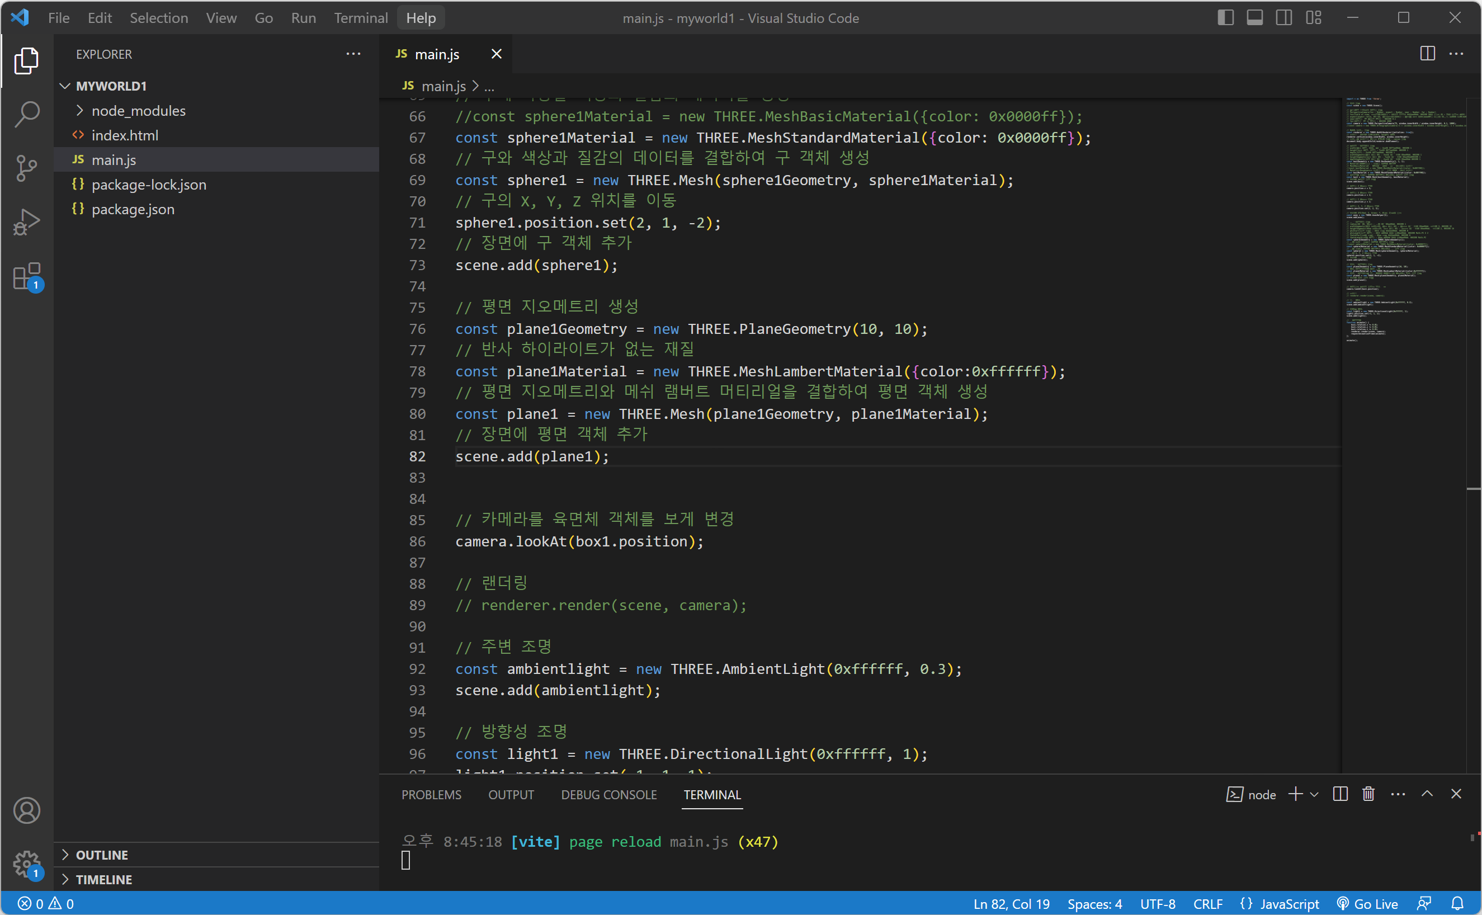Split the editor right
Screen dimensions: 1482x915
(x=1427, y=54)
